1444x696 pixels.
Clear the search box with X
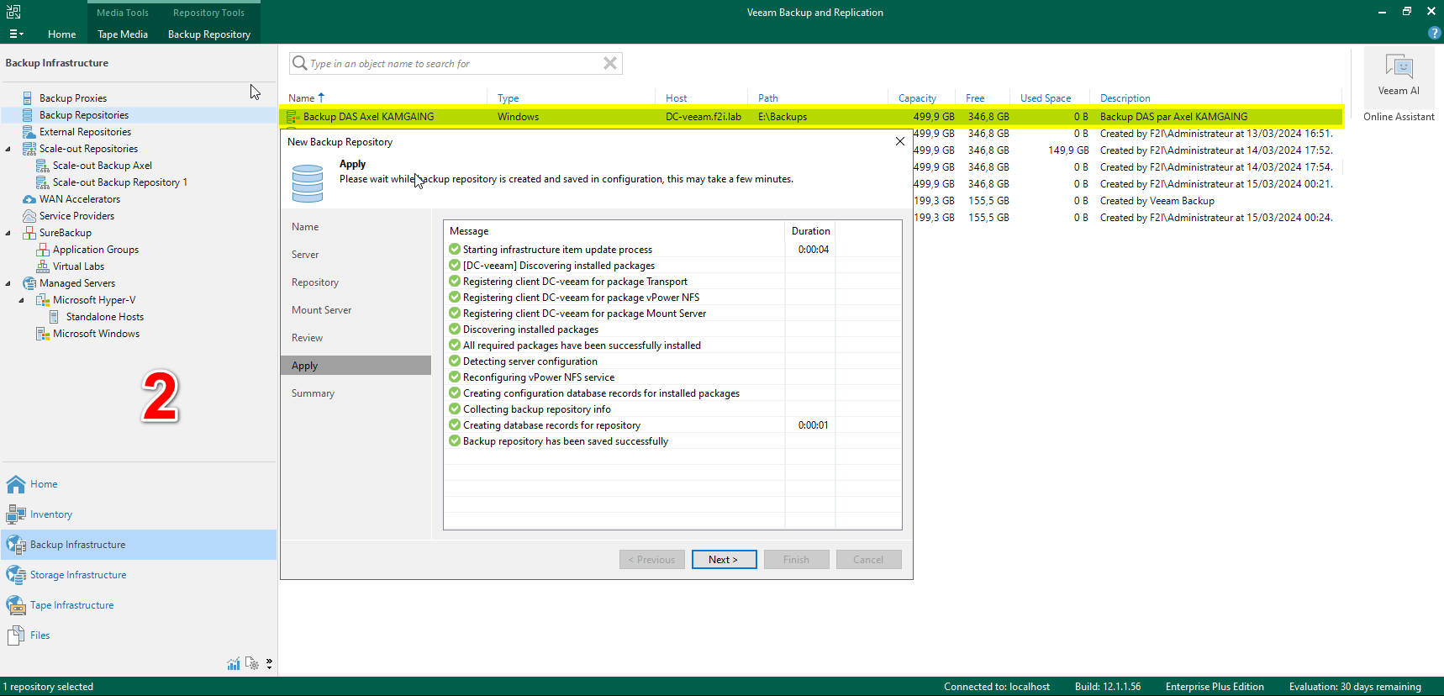tap(610, 63)
